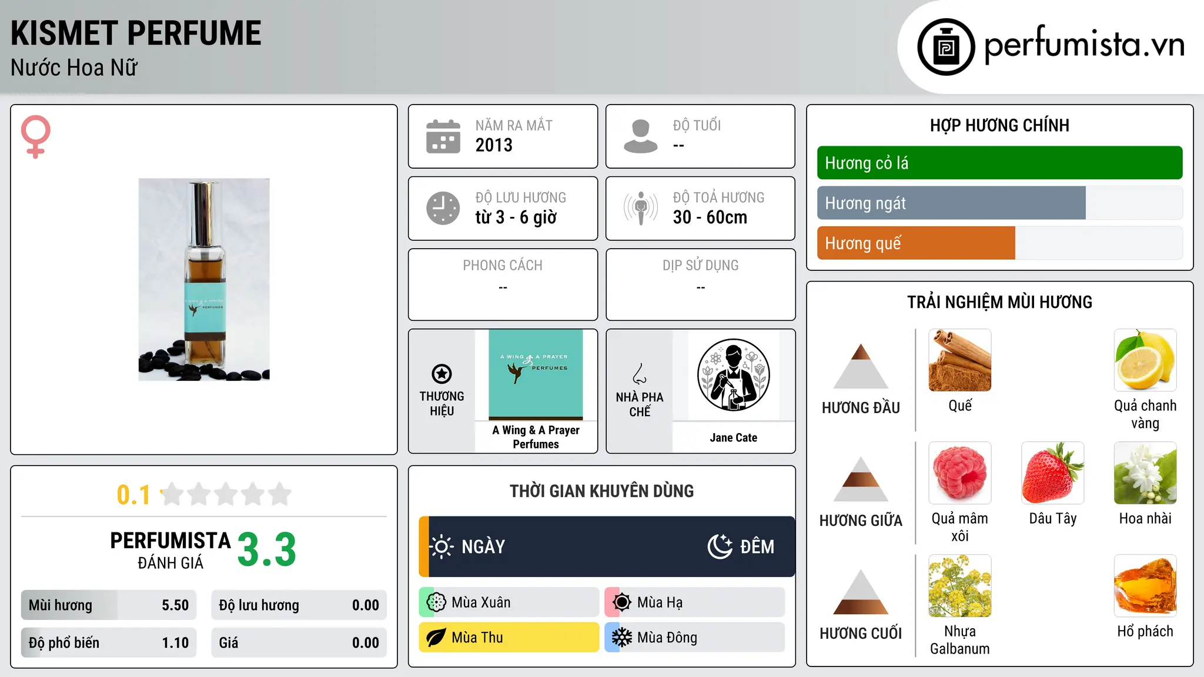Screen dimensions: 1204x677
Task: Click the ĐÊM label in the day-night bar
Action: 757,547
